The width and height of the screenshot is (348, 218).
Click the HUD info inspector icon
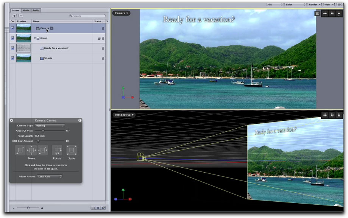click(x=80, y=120)
